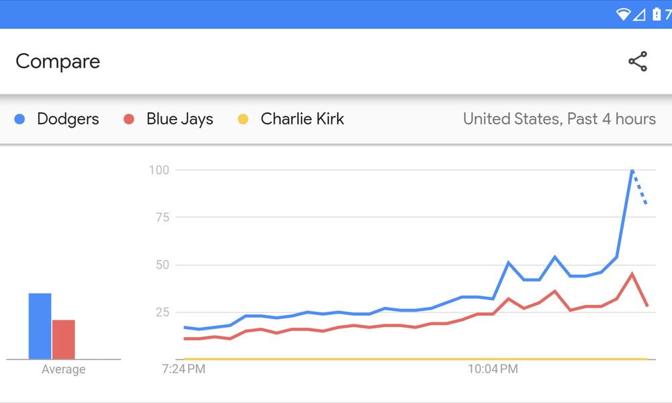Tap the Average label under bars
The width and height of the screenshot is (672, 403).
63,369
